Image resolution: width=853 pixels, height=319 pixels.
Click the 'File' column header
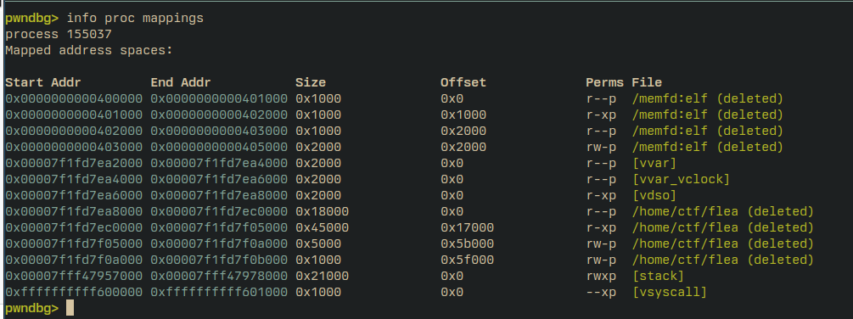point(647,82)
